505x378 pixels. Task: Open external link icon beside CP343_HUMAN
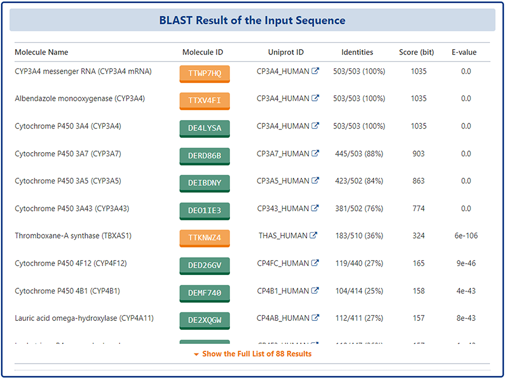tap(315, 208)
